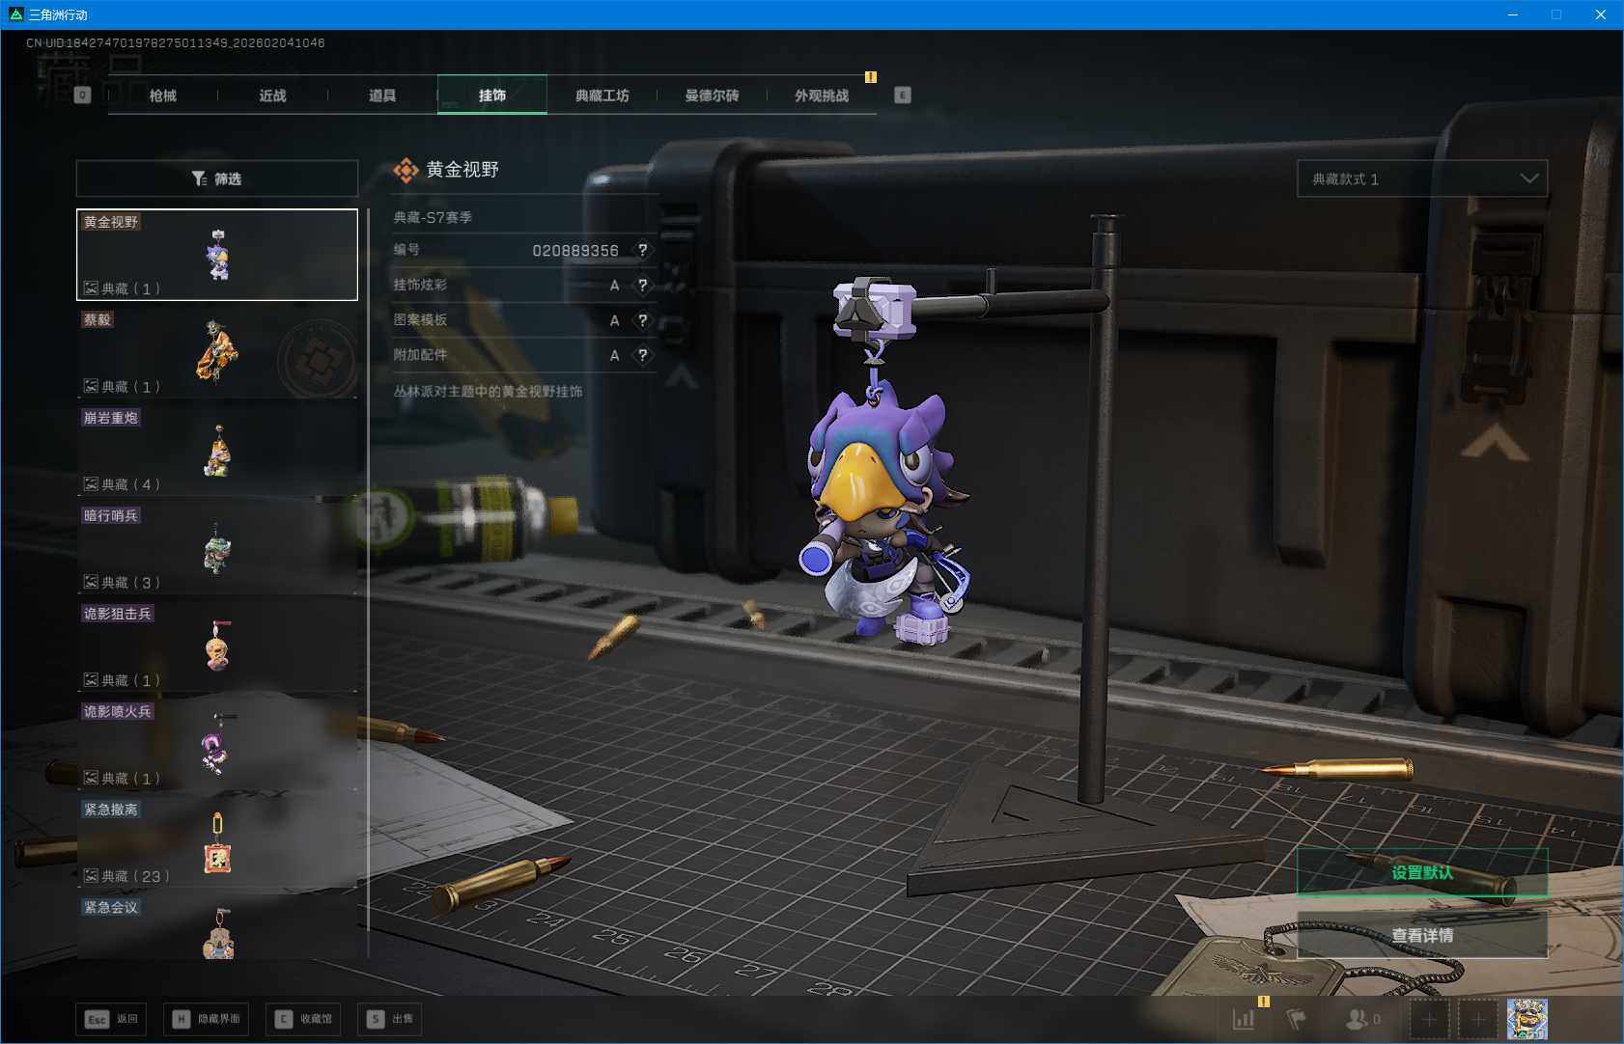This screenshot has width=1624, height=1044.
Task: Choose the 紧急撤离 charm entry
Action: click(x=217, y=842)
